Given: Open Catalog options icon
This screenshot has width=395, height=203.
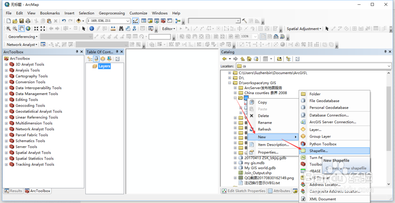Looking at the screenshot, I should (x=297, y=59).
